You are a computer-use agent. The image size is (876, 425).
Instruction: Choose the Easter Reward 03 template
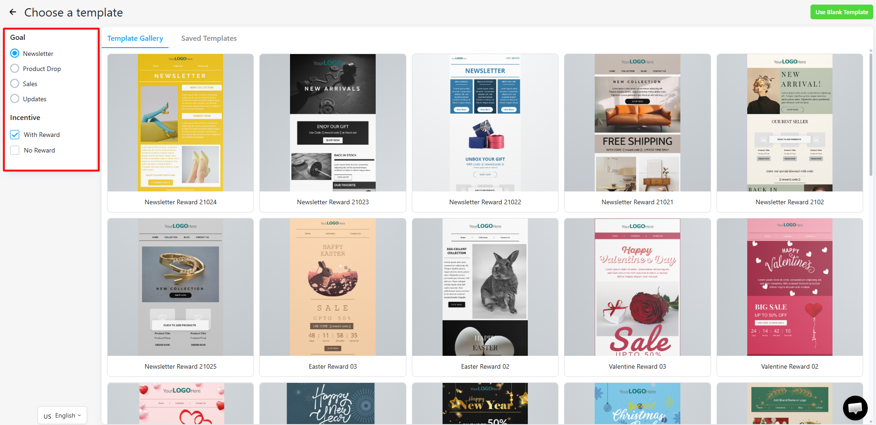(x=333, y=297)
